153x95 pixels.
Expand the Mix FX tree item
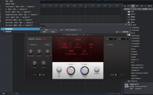tap(127, 14)
